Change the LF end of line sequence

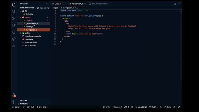(132, 107)
